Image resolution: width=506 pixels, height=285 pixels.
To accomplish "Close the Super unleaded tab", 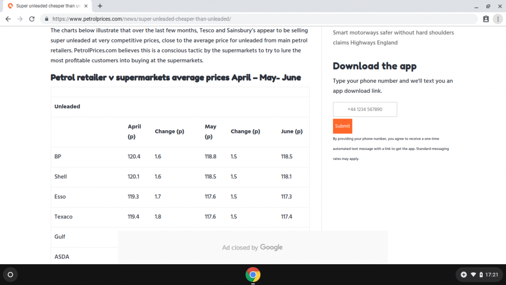I will 86,6.
